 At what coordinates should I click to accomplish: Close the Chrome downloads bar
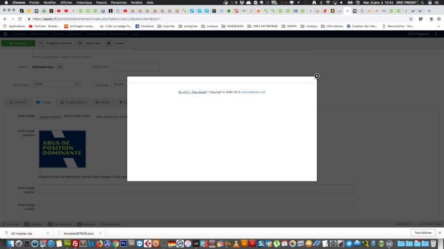coord(440,233)
